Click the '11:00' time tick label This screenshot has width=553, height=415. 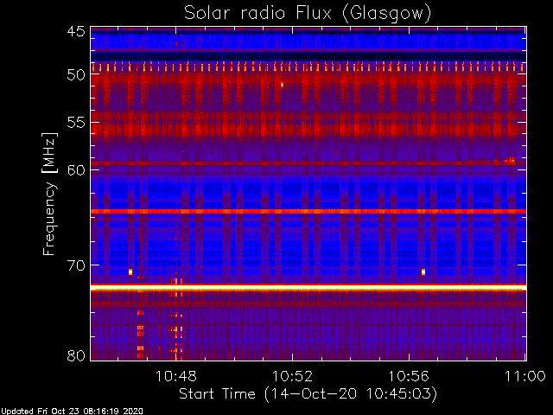pyautogui.click(x=525, y=377)
